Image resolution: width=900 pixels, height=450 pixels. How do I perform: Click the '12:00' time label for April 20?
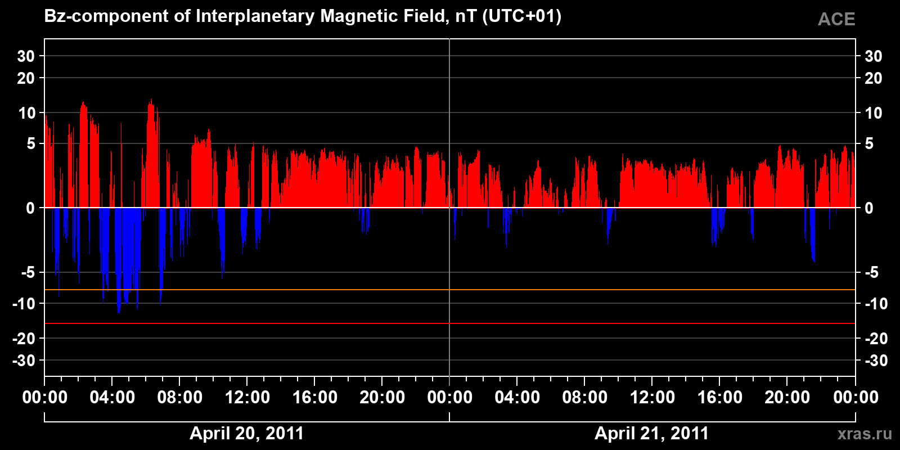247,398
